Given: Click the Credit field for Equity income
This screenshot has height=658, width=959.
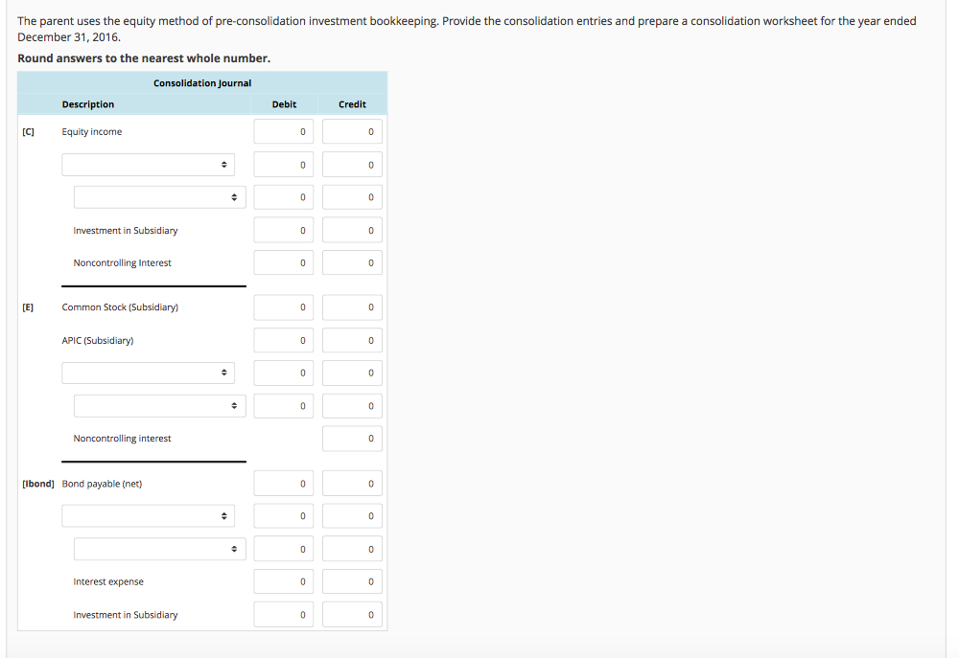Looking at the screenshot, I should click(352, 132).
